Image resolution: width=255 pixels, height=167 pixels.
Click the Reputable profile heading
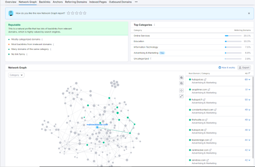14,25
